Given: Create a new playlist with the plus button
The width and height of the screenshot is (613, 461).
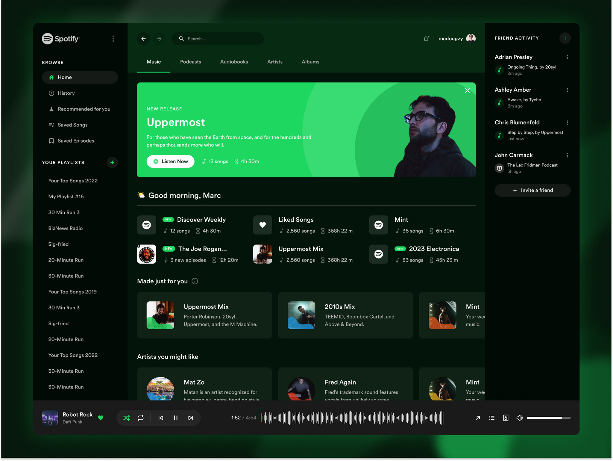Looking at the screenshot, I should [112, 162].
